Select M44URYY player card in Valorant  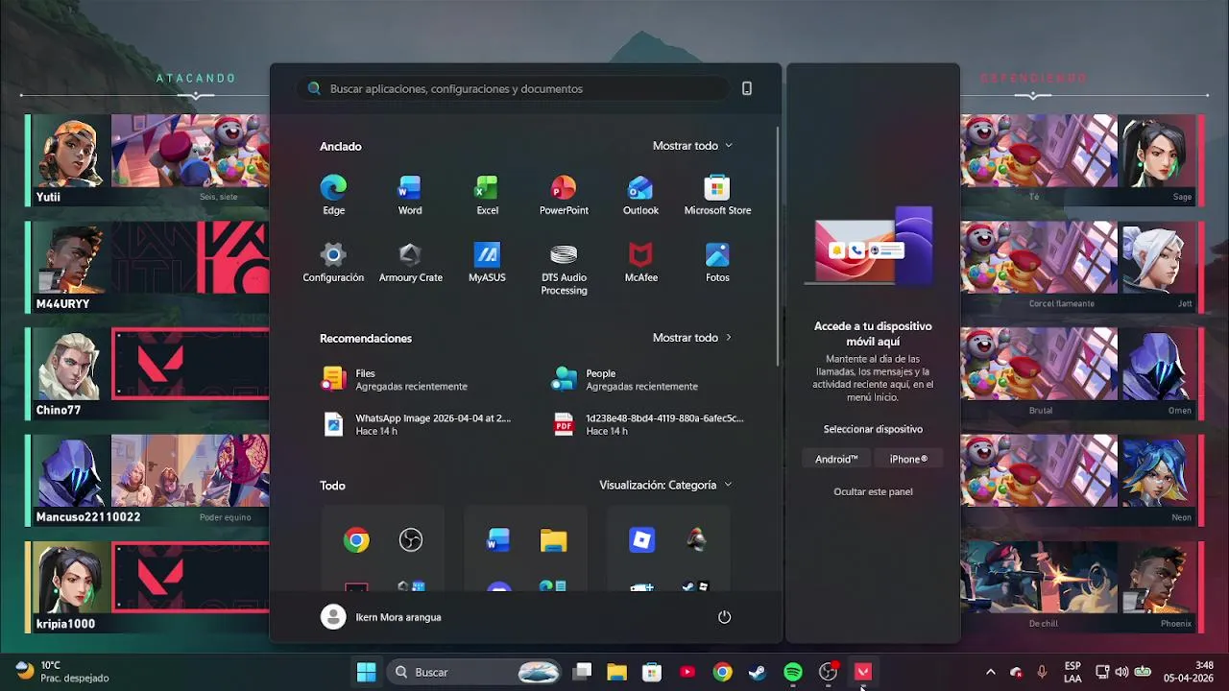point(147,267)
